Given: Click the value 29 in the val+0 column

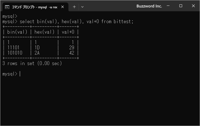Looking at the screenshot, I should pos(72,48).
